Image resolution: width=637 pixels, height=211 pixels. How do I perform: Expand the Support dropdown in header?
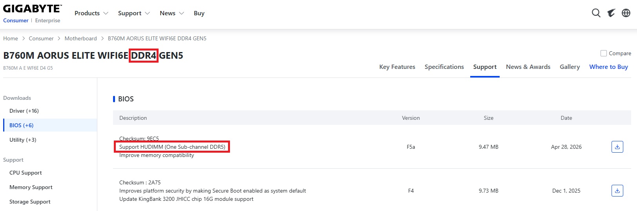(x=134, y=13)
